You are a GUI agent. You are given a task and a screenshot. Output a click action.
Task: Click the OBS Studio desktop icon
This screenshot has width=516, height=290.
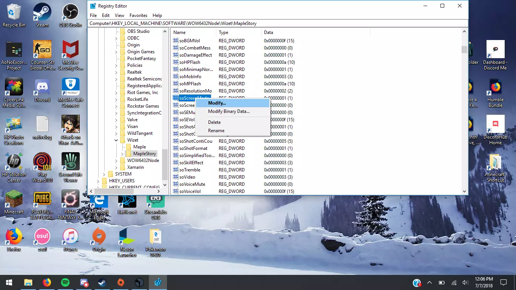[70, 12]
